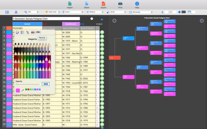207x129 pixels.
Task: Click the window background icon in toolbar
Action: click(189, 12)
